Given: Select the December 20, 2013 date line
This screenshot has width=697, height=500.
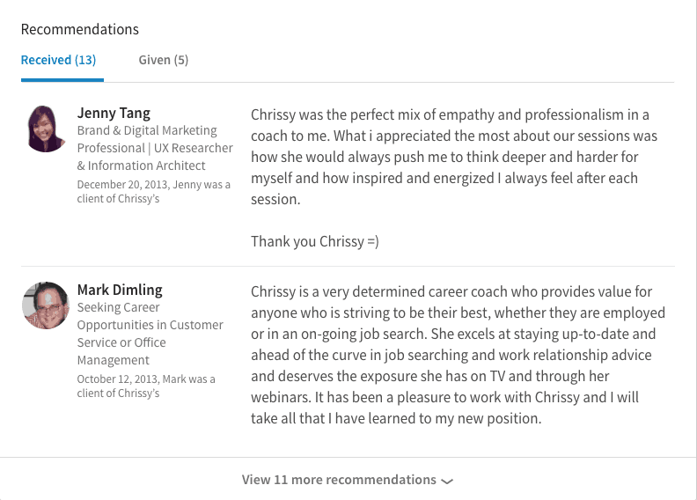Looking at the screenshot, I should tap(153, 185).
